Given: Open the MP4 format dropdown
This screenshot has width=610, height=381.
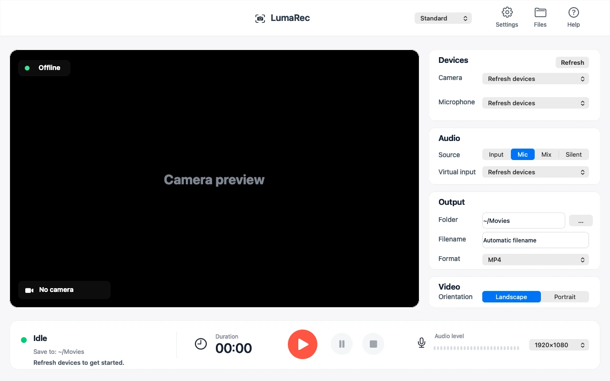Looking at the screenshot, I should (536, 260).
